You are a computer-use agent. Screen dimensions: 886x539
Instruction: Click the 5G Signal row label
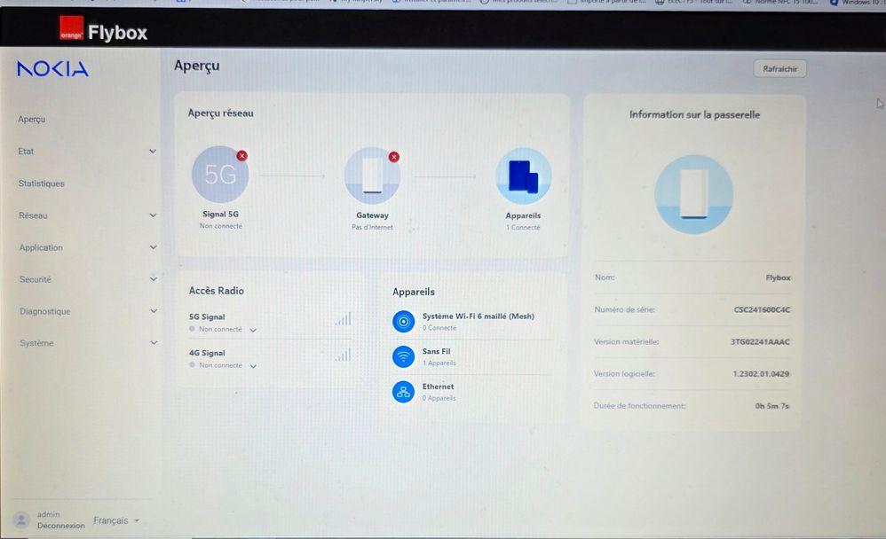click(x=207, y=316)
